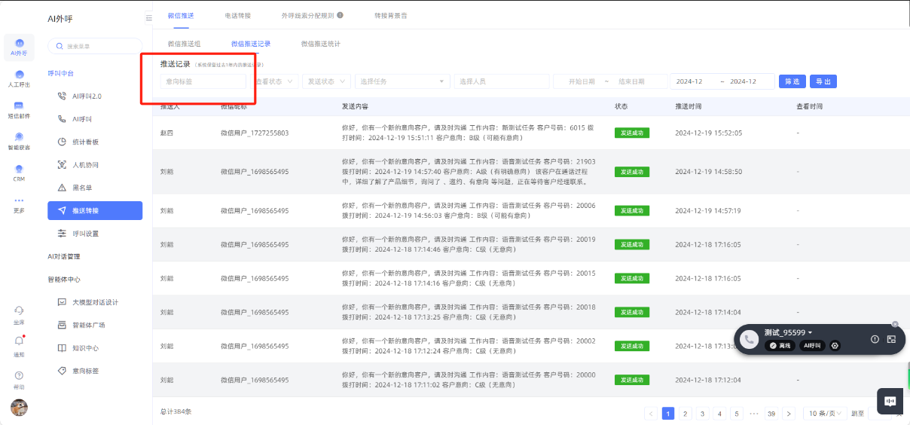Screen dimensions: 910x425
Task: Switch to the 电话转接 tab
Action: pos(237,15)
